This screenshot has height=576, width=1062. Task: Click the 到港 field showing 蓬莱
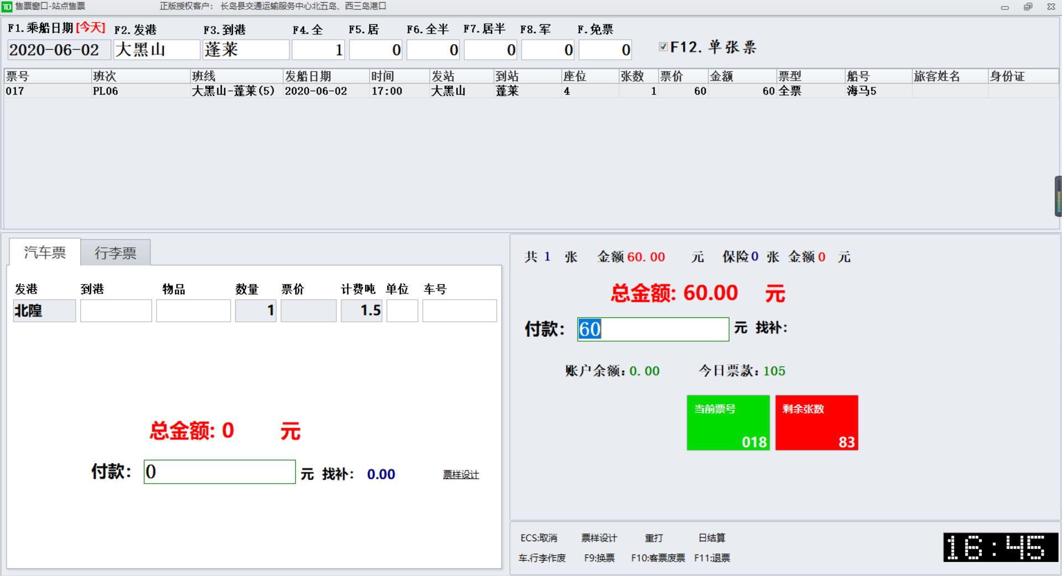pos(246,50)
